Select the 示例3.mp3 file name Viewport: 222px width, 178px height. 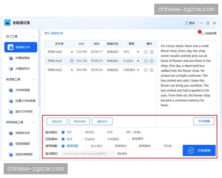click(x=55, y=61)
